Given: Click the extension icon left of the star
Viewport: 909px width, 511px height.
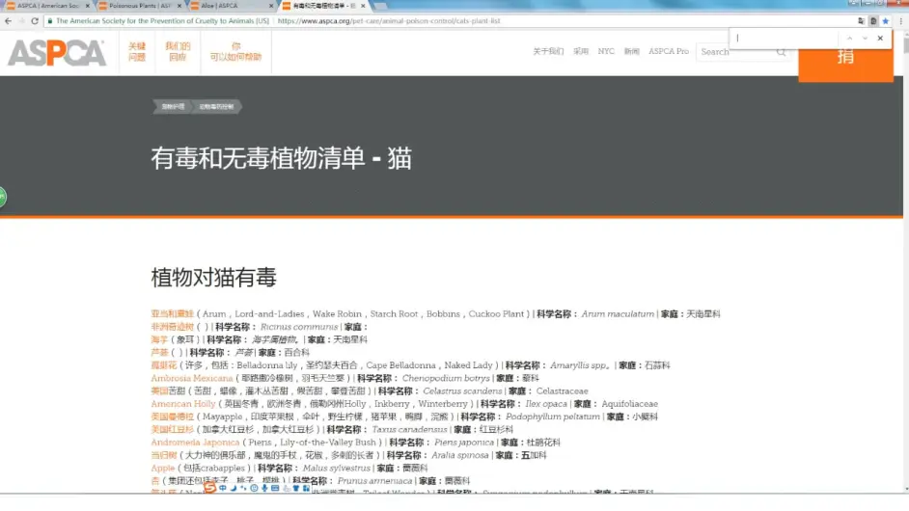Looking at the screenshot, I should [x=873, y=21].
